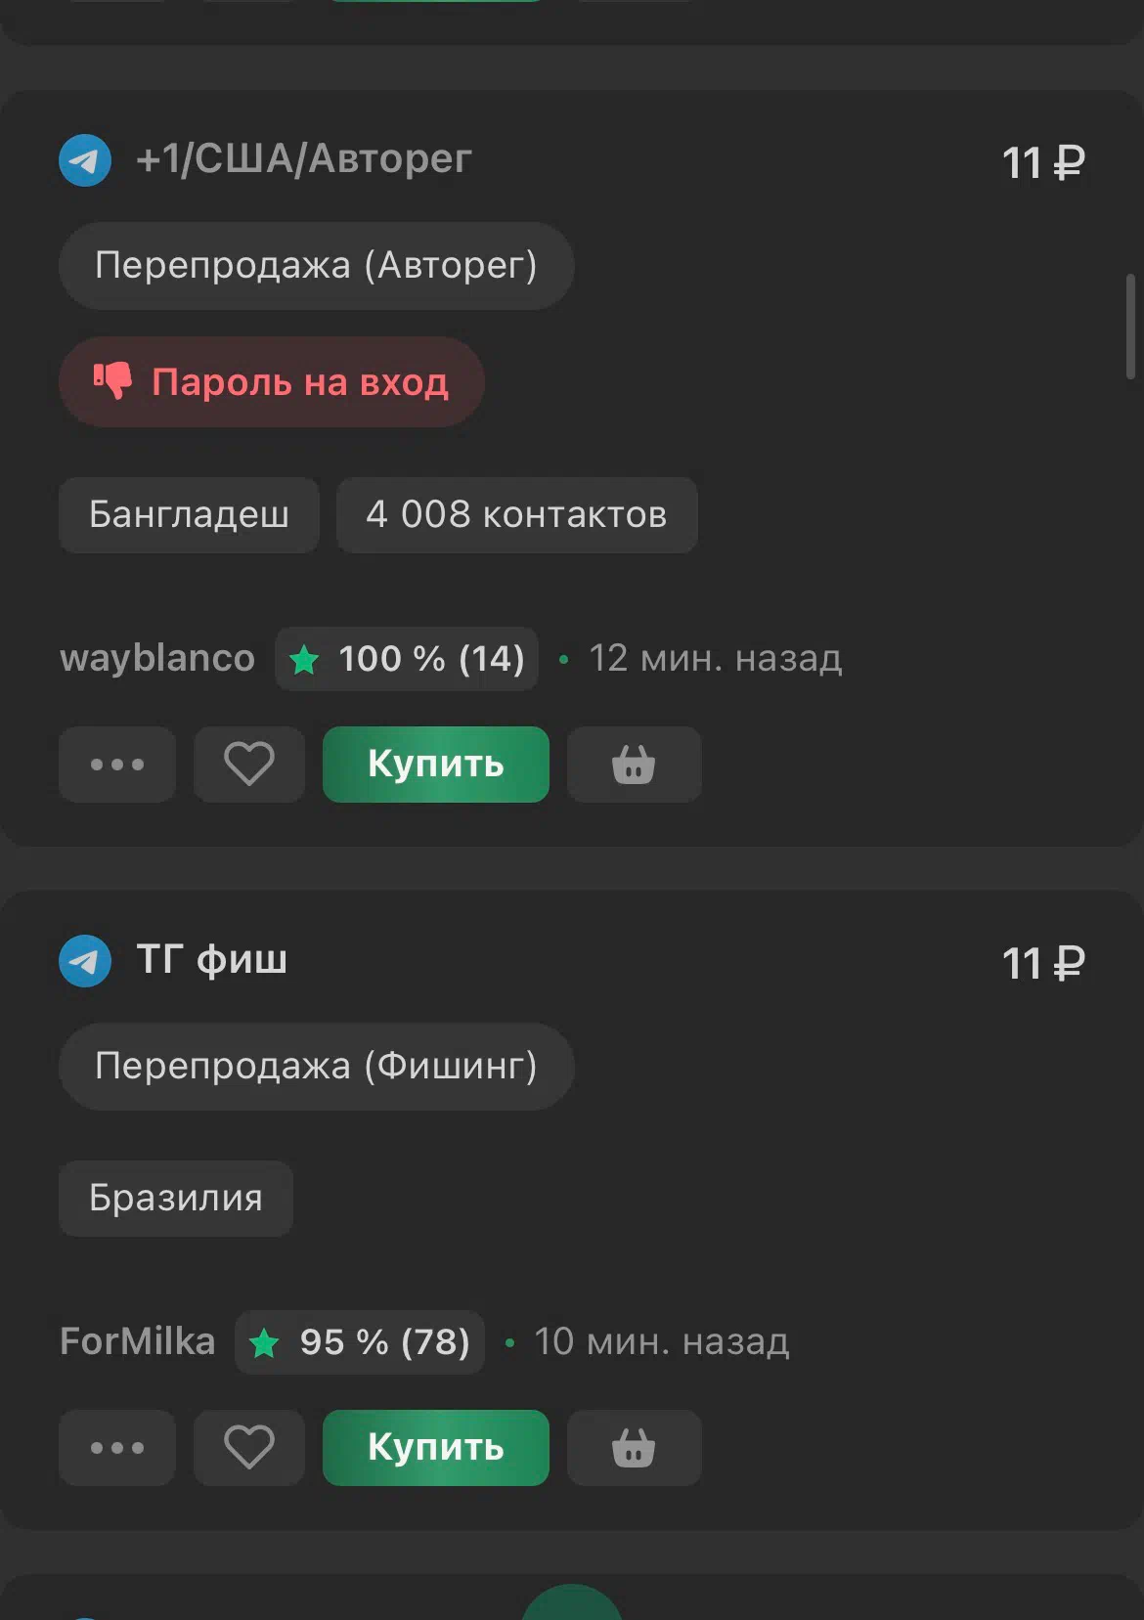Favorite the ТГ фиш listing with the heart
This screenshot has width=1144, height=1620.
tap(249, 1448)
